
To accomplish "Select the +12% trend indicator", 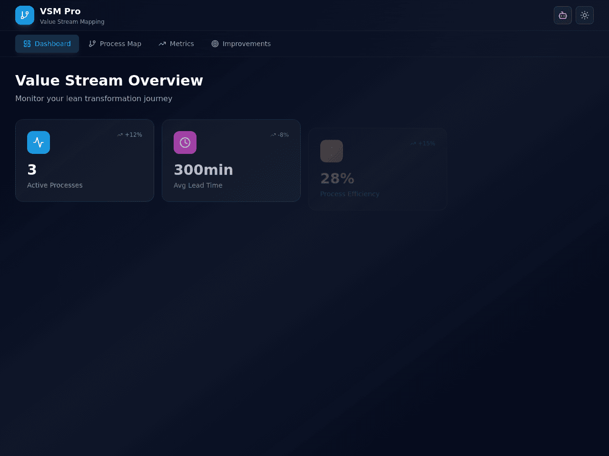I will click(129, 135).
